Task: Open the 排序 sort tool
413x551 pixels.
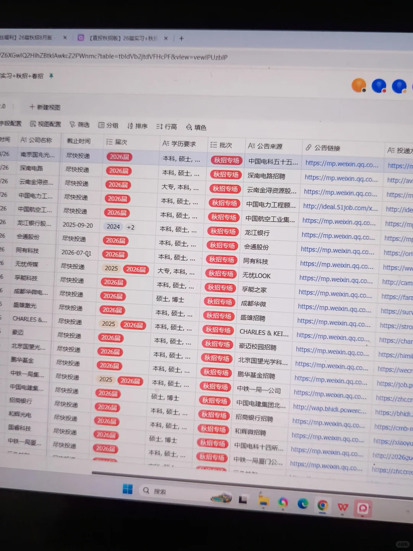Action: coord(137,126)
